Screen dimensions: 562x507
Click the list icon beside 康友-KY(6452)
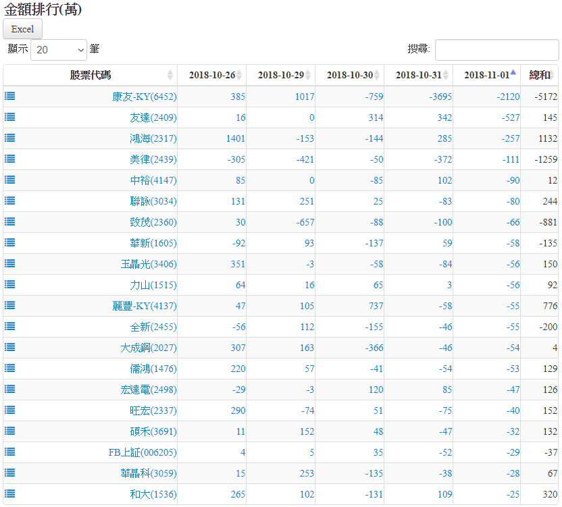click(x=9, y=96)
